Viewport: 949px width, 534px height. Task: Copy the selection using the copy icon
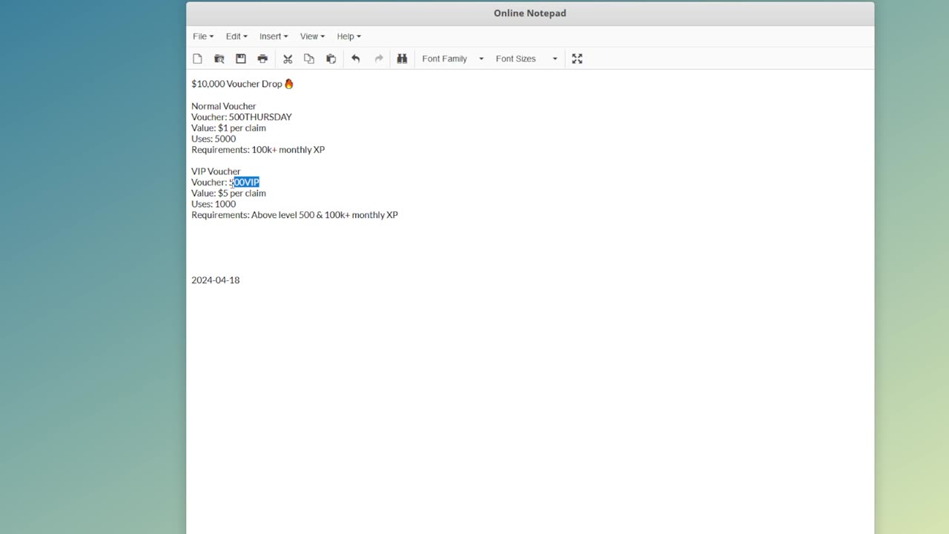pos(309,59)
